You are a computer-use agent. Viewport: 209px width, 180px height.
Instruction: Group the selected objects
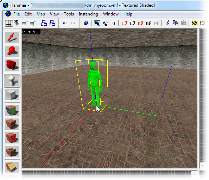(97, 23)
